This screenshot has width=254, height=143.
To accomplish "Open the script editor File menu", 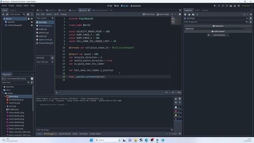I will click(38, 14).
